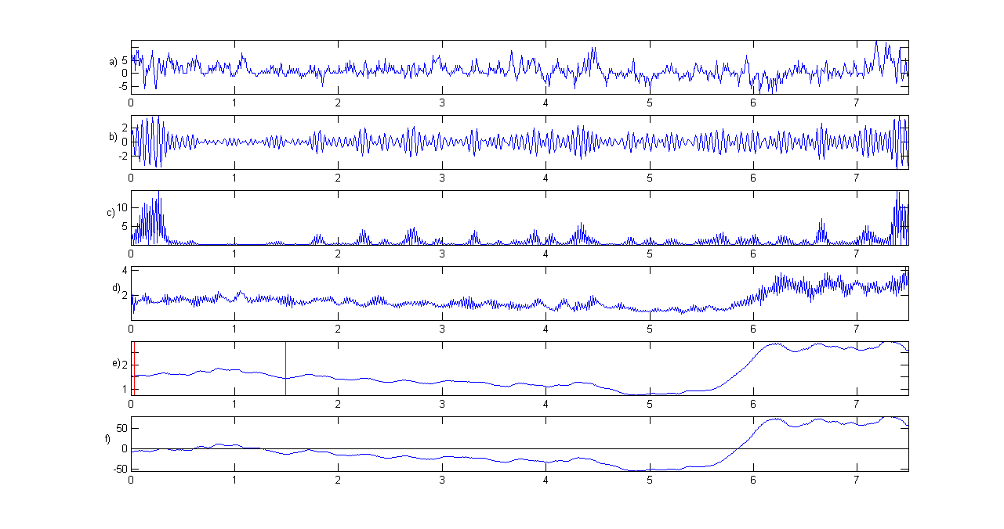Select y-axis tick "1" in subplot e
Viewport: 1004px width, 529px height.
pyautogui.click(x=125, y=389)
